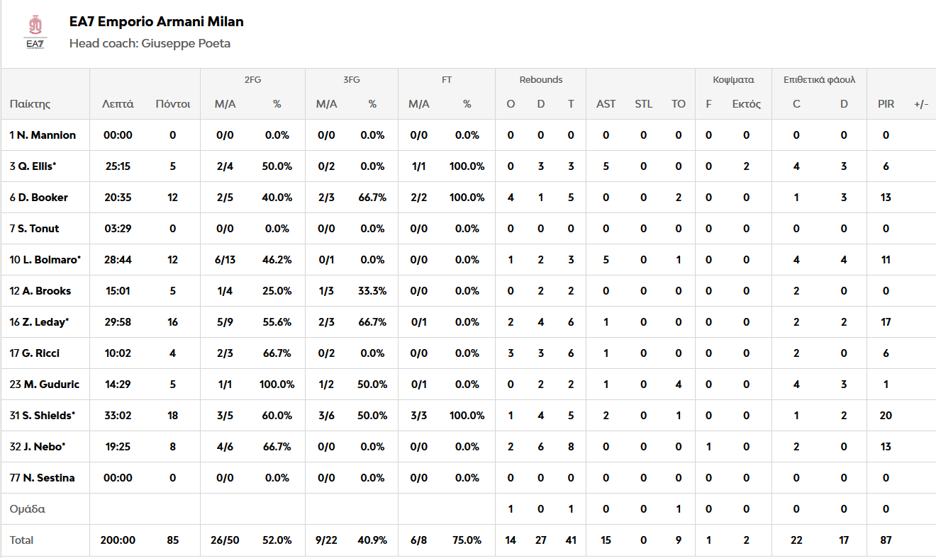The width and height of the screenshot is (936, 558).
Task: Sort table by Πόντοι column header
Action: click(x=172, y=104)
